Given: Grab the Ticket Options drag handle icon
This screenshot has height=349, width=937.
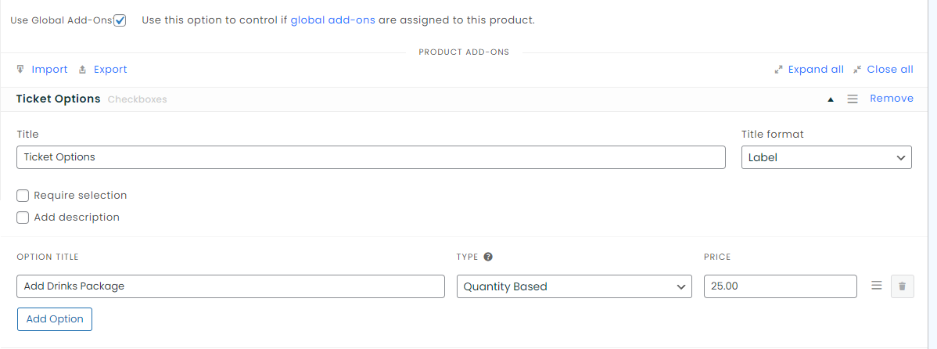Looking at the screenshot, I should (x=853, y=99).
